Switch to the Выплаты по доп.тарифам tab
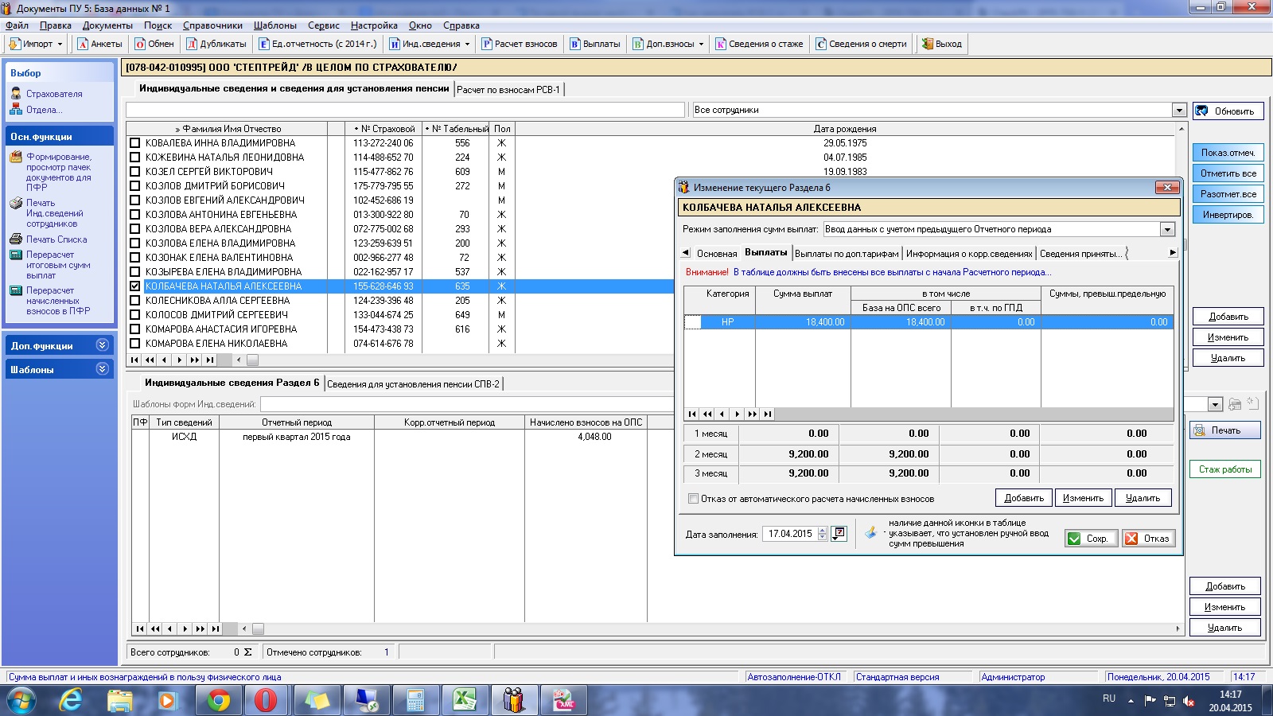Image resolution: width=1273 pixels, height=716 pixels. point(847,254)
